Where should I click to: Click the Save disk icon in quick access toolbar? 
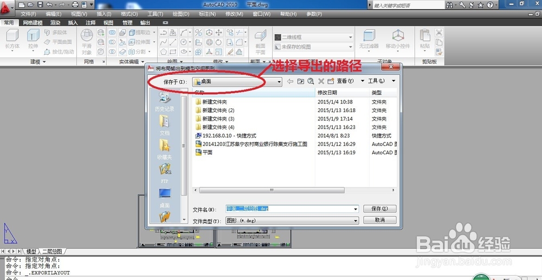tap(40, 5)
